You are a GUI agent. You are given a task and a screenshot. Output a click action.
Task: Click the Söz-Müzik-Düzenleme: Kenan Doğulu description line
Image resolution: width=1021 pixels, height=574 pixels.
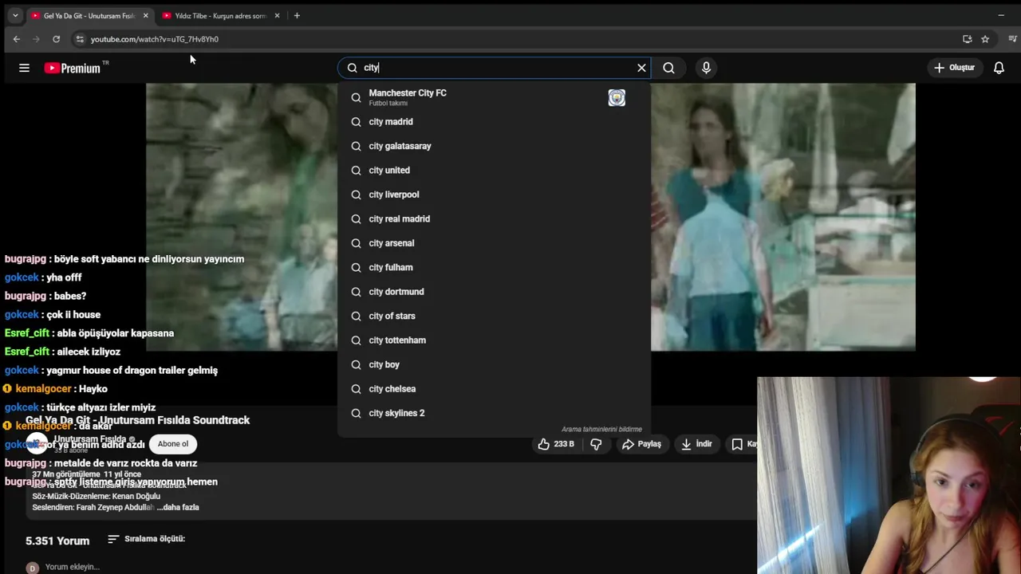pos(97,496)
